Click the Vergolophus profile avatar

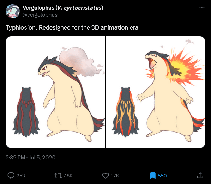point(13,11)
